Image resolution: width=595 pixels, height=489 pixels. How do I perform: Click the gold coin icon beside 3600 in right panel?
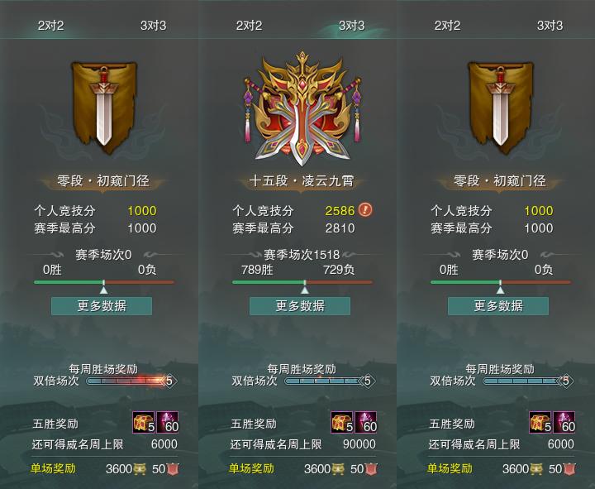(536, 469)
